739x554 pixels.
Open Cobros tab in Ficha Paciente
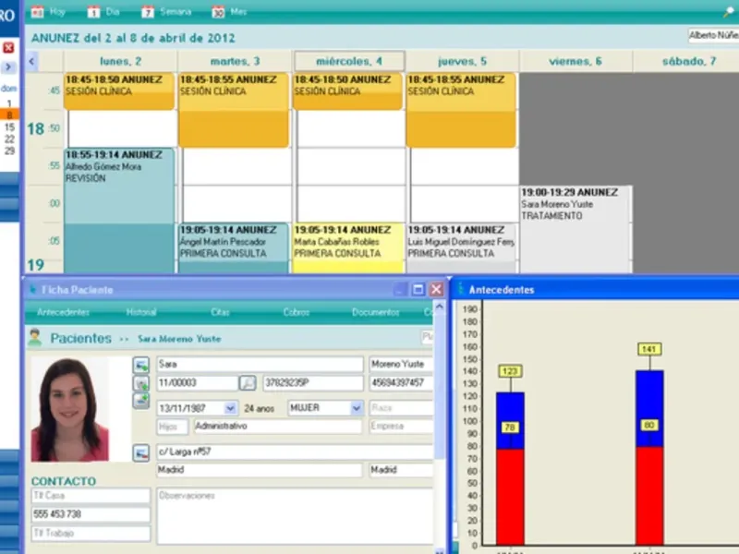[x=297, y=312]
